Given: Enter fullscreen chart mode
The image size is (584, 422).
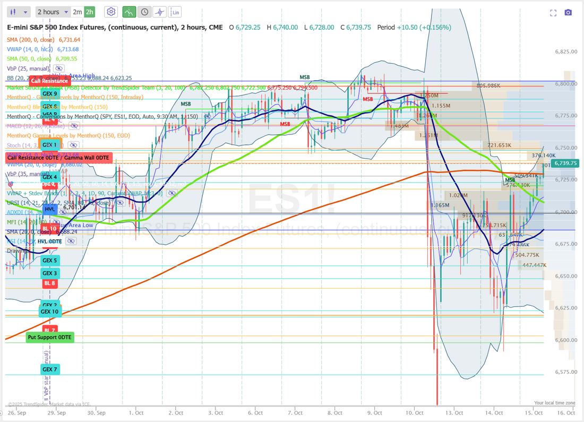Looking at the screenshot, I should click(553, 12).
